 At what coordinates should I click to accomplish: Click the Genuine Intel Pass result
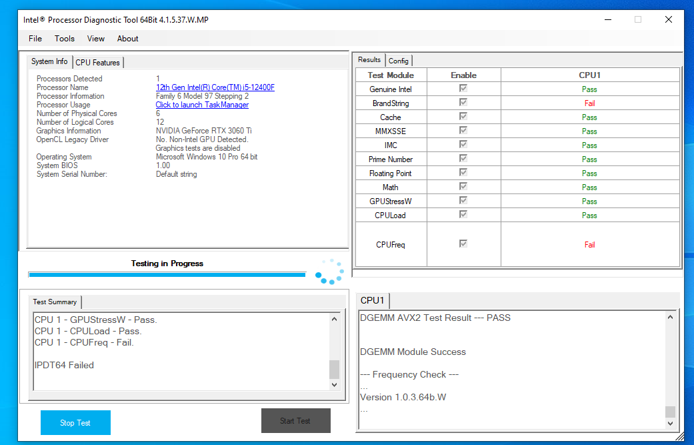click(x=589, y=89)
